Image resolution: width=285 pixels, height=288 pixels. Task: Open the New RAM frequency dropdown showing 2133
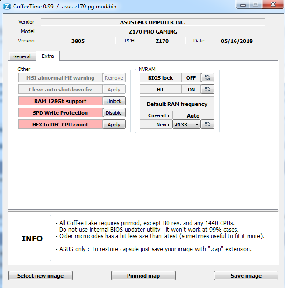point(186,125)
